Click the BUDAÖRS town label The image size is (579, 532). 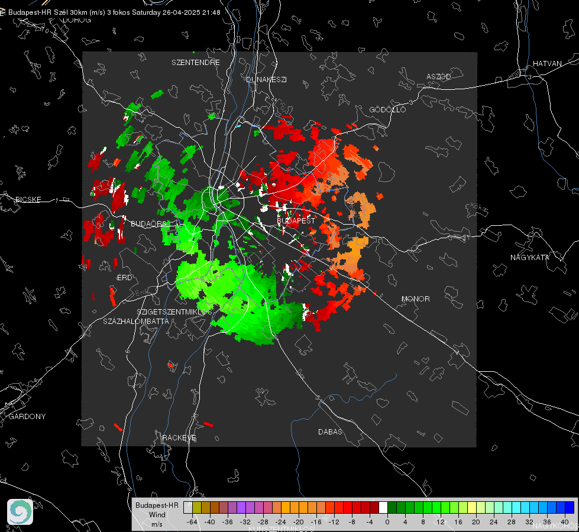point(149,223)
